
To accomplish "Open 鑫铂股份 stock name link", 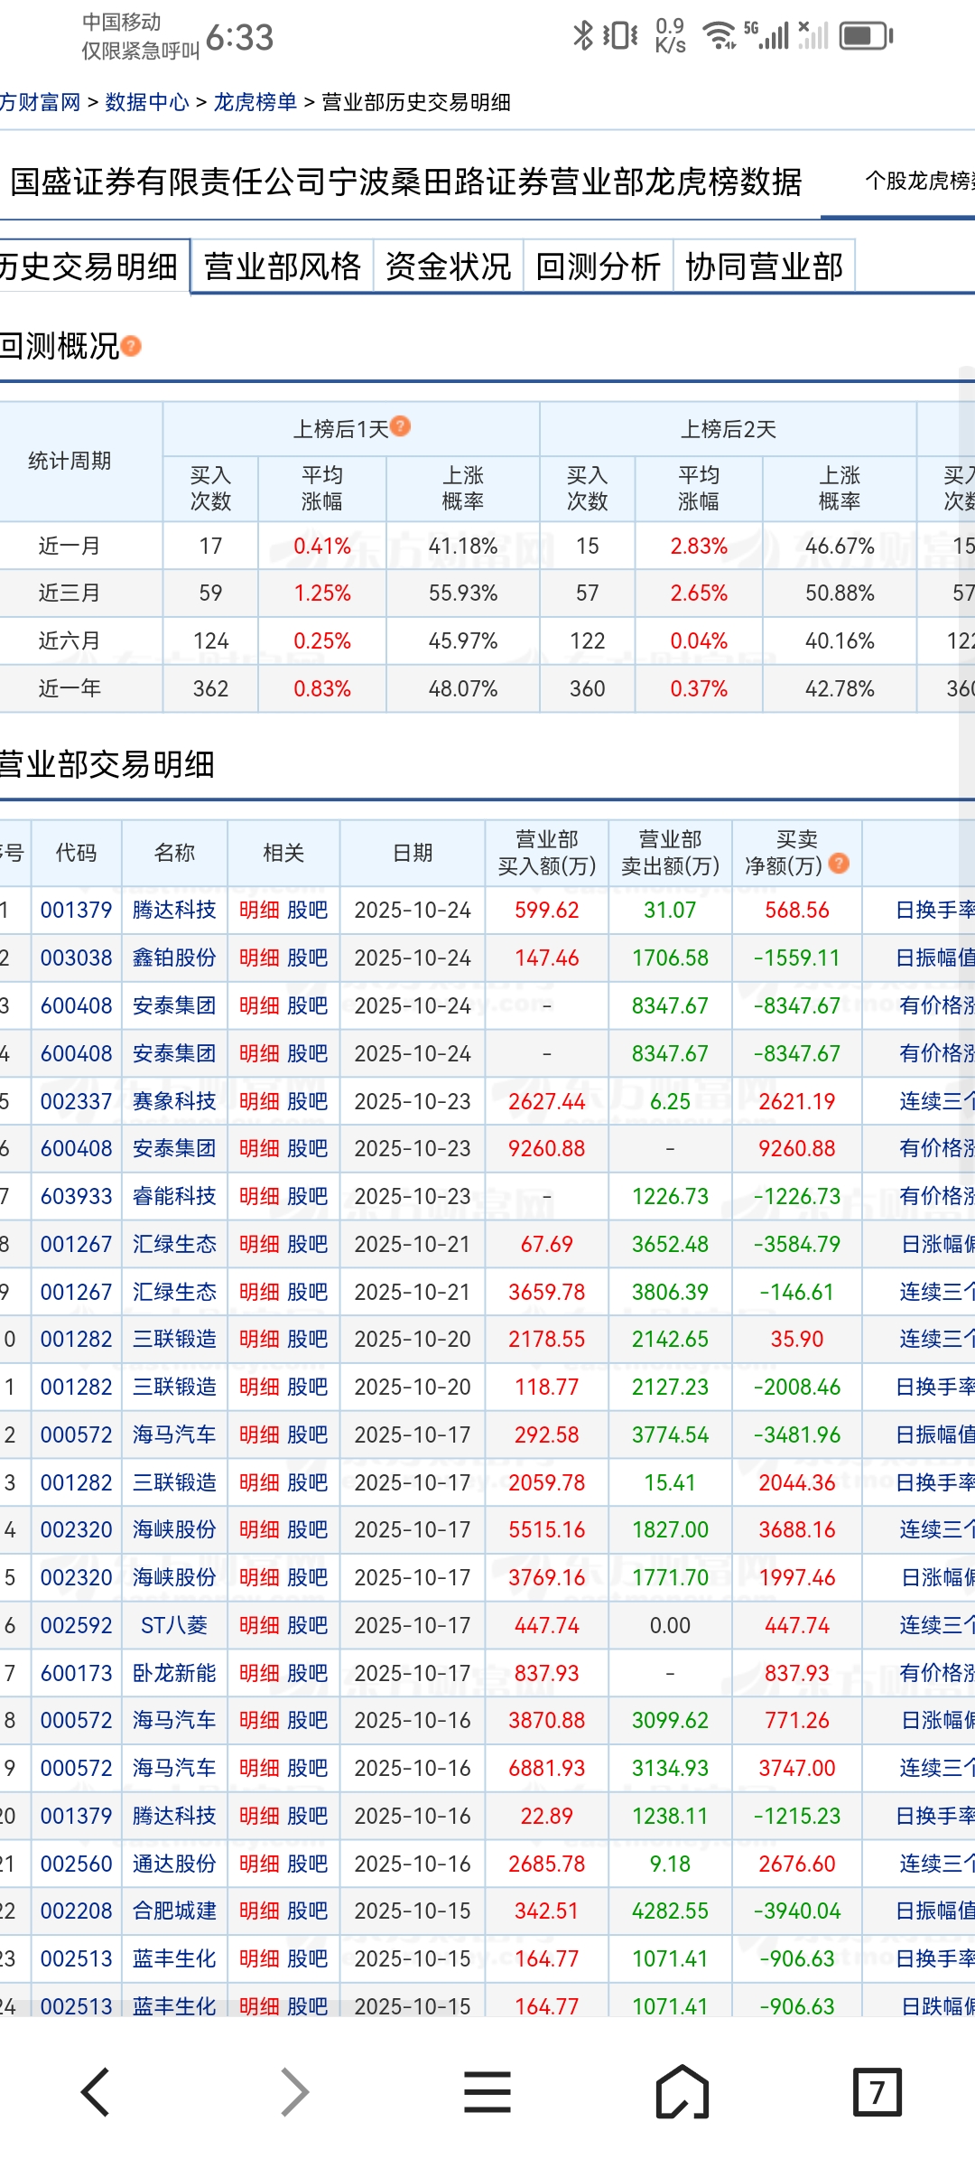I will tap(174, 958).
